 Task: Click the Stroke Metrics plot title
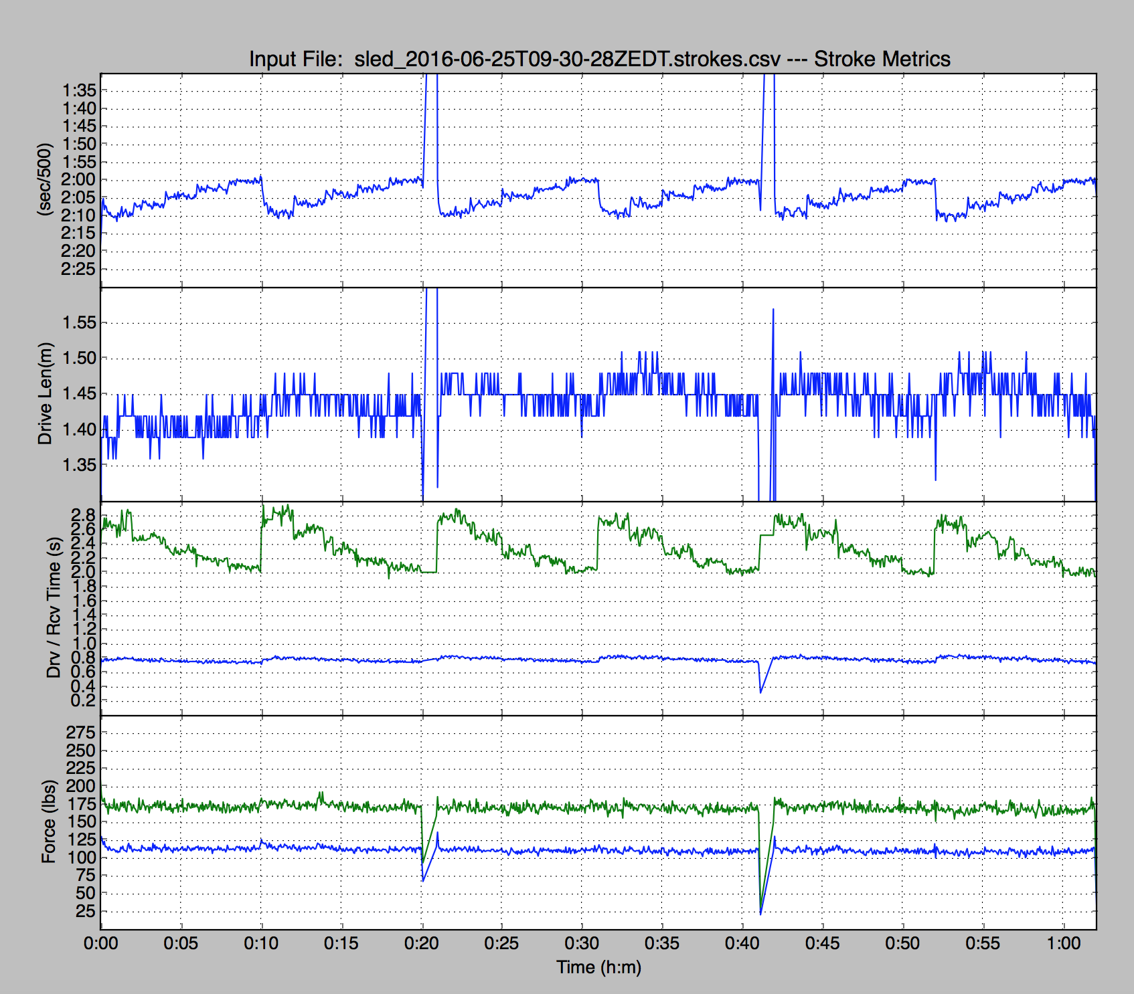point(599,59)
